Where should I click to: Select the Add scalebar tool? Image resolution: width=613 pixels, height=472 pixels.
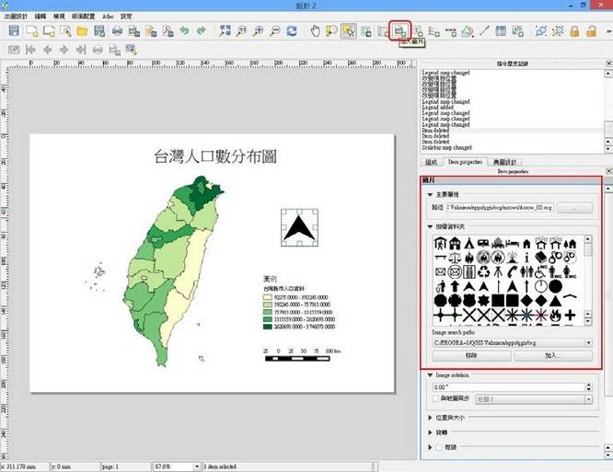pos(451,31)
